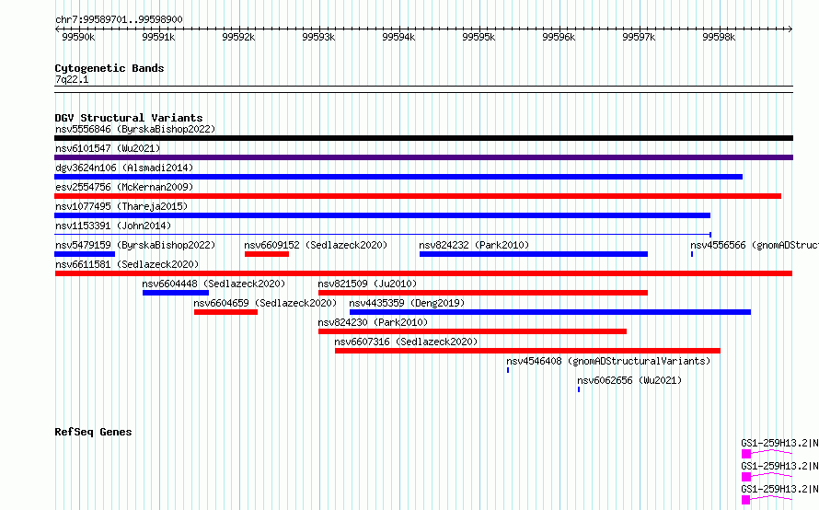This screenshot has height=510, width=819.
Task: Open esv2554756 (McKernan2009) variant label
Action: 124,187
